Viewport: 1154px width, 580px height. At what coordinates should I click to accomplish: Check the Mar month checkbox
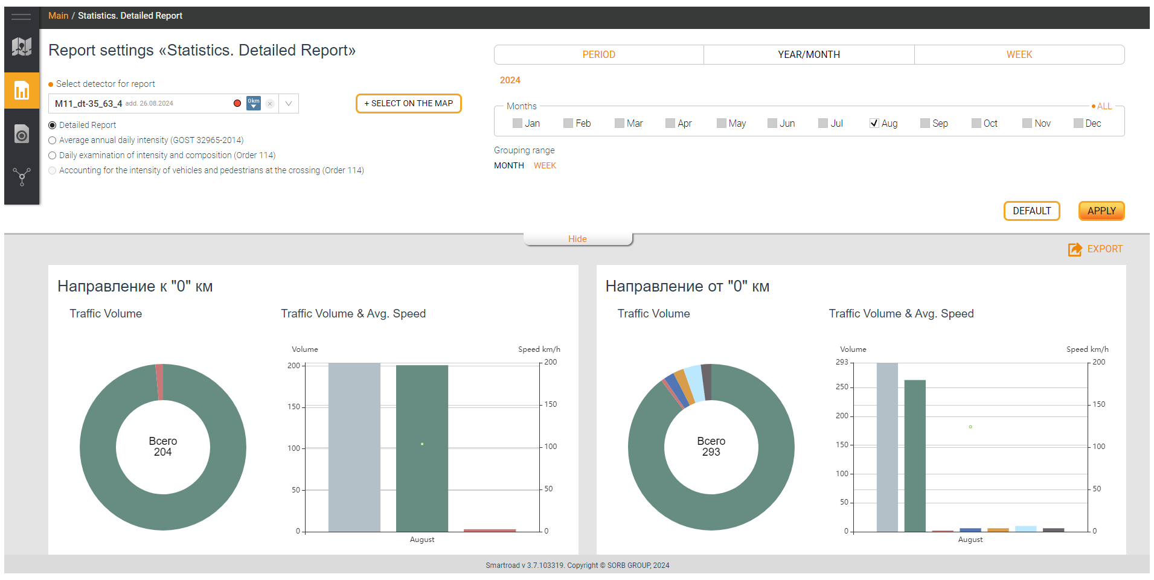coord(620,123)
